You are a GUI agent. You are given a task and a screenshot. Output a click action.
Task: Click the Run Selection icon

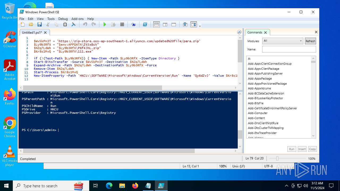(x=113, y=24)
